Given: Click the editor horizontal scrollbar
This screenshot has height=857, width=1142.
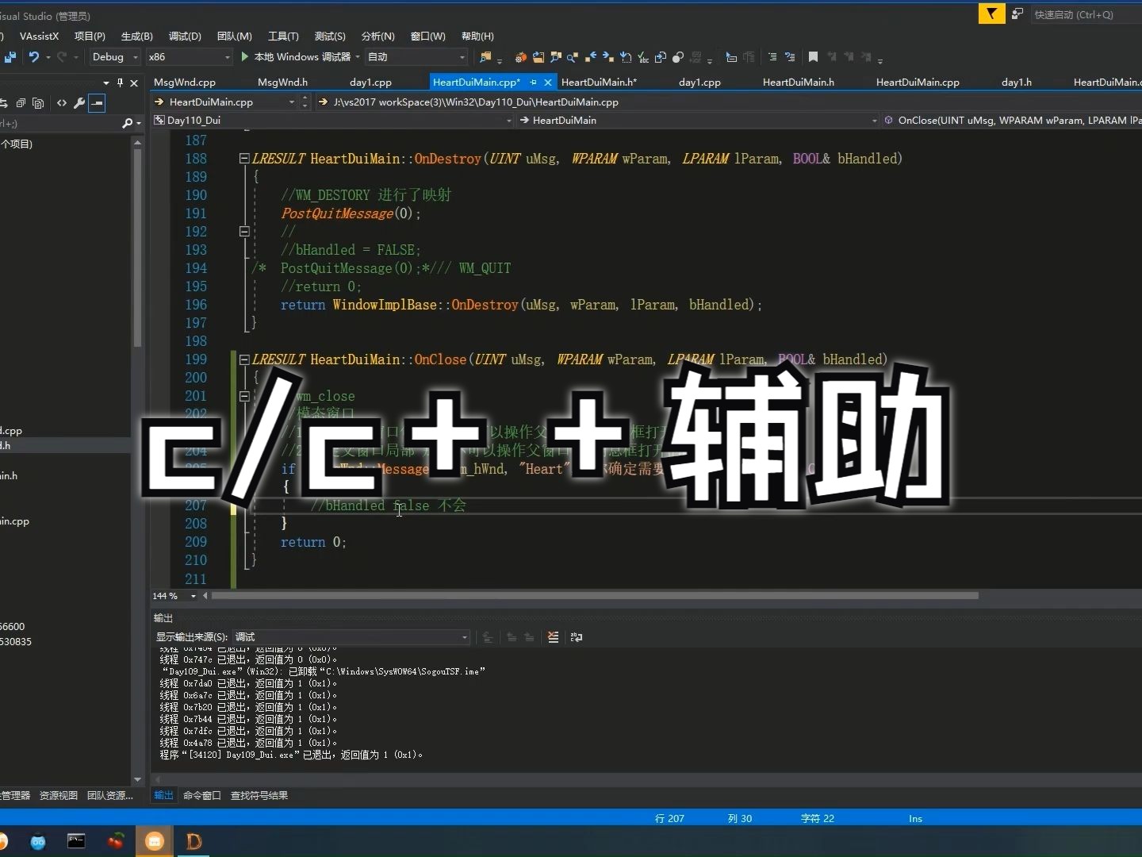Looking at the screenshot, I should tap(595, 596).
